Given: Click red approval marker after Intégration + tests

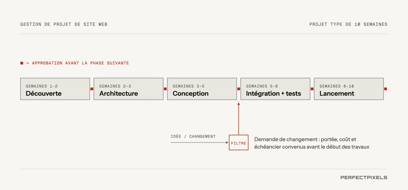Looking at the screenshot, I should 312,89.
